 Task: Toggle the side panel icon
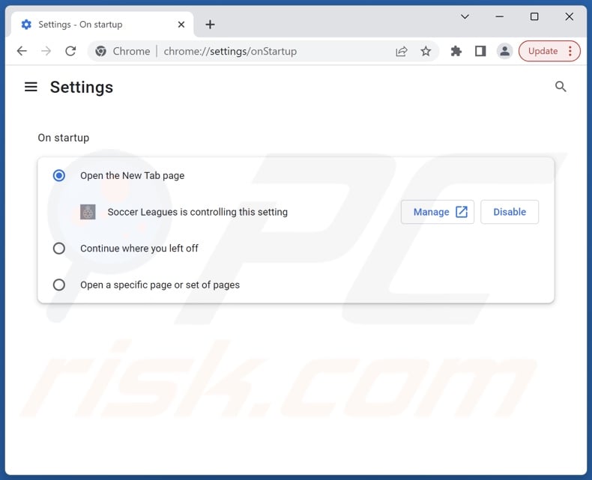tap(480, 51)
